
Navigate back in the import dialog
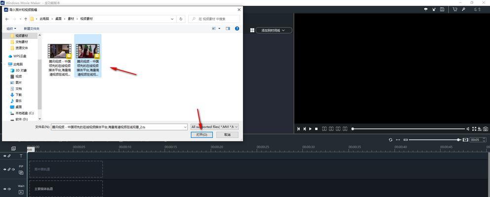click(x=7, y=19)
